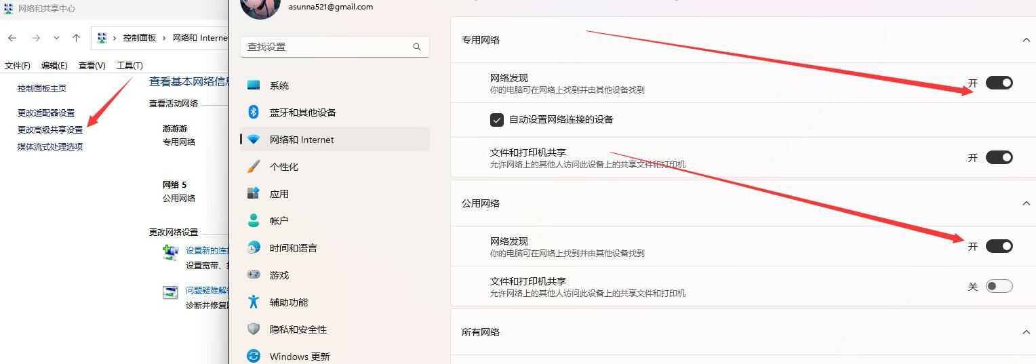
Task: Click the 个性化 paintbrush icon
Action: tap(254, 167)
